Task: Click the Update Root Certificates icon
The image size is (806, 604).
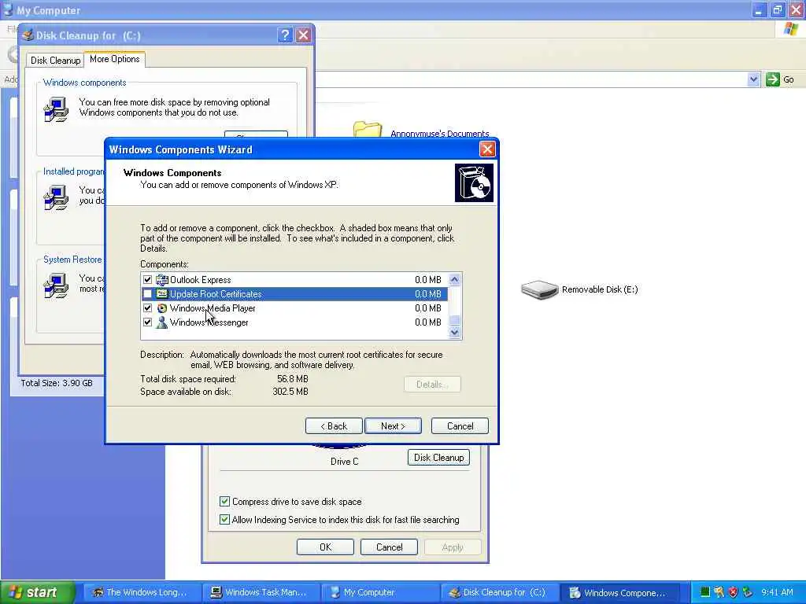Action: coord(162,294)
